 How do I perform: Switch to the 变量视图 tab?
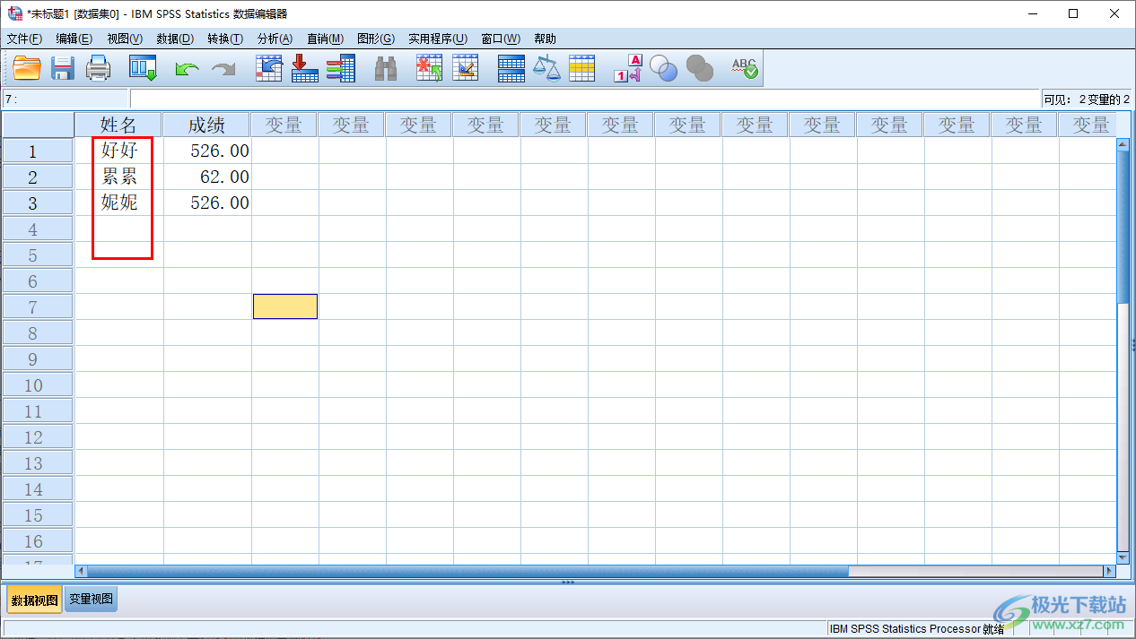91,600
